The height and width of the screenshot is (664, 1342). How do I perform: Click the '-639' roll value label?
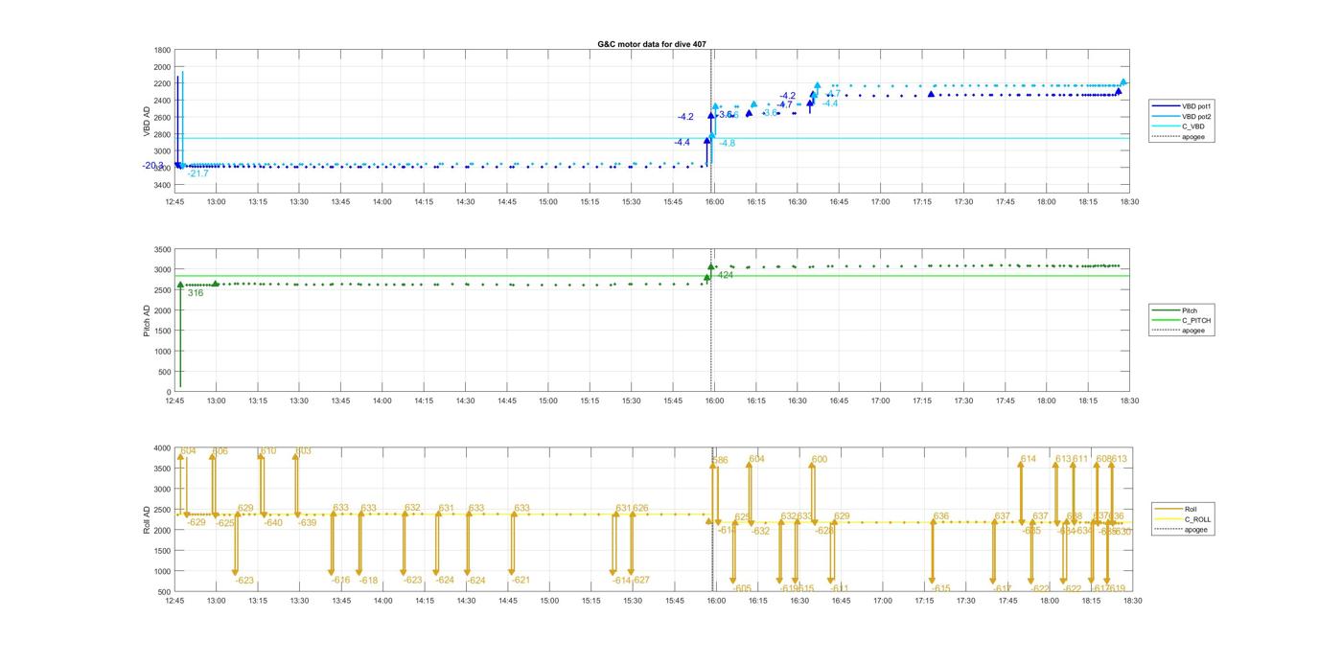pyautogui.click(x=307, y=523)
